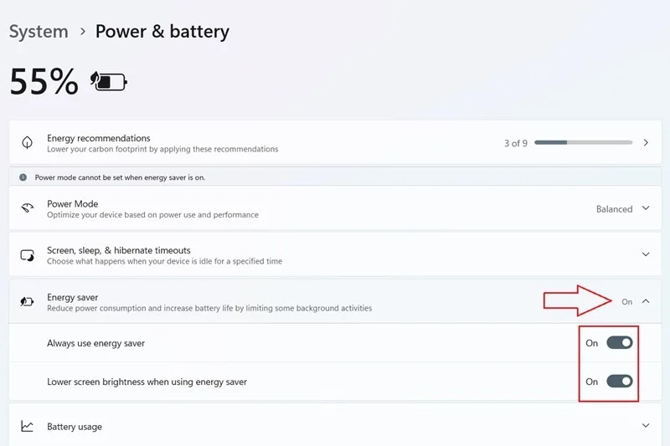670x446 pixels.
Task: Click the Screen, sleep & hibernate icon
Action: pos(27,255)
